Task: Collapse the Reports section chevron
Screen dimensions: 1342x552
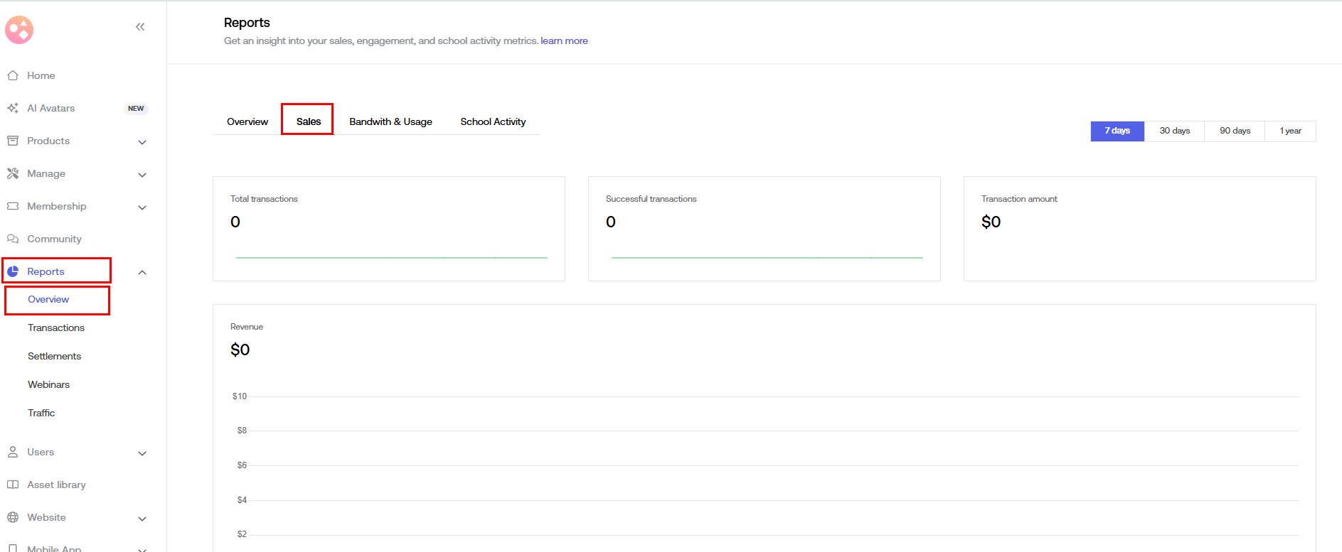Action: [x=142, y=273]
